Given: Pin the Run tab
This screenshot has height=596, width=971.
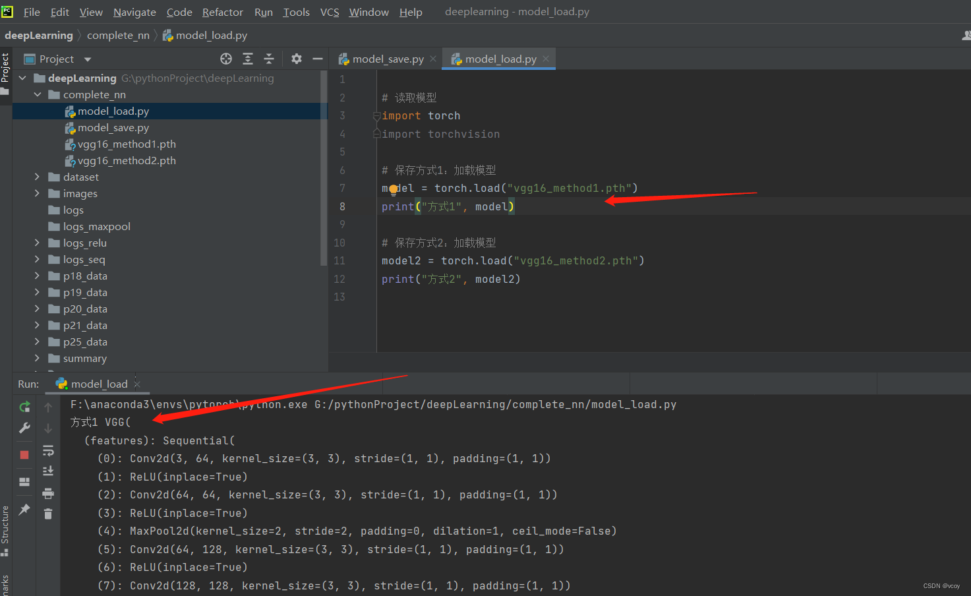Looking at the screenshot, I should click(x=24, y=509).
